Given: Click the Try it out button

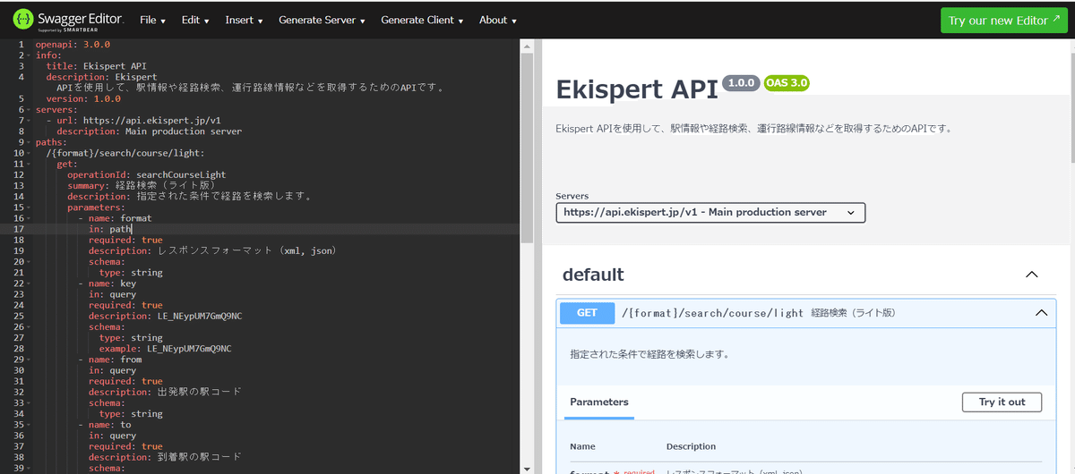Looking at the screenshot, I should 1002,402.
